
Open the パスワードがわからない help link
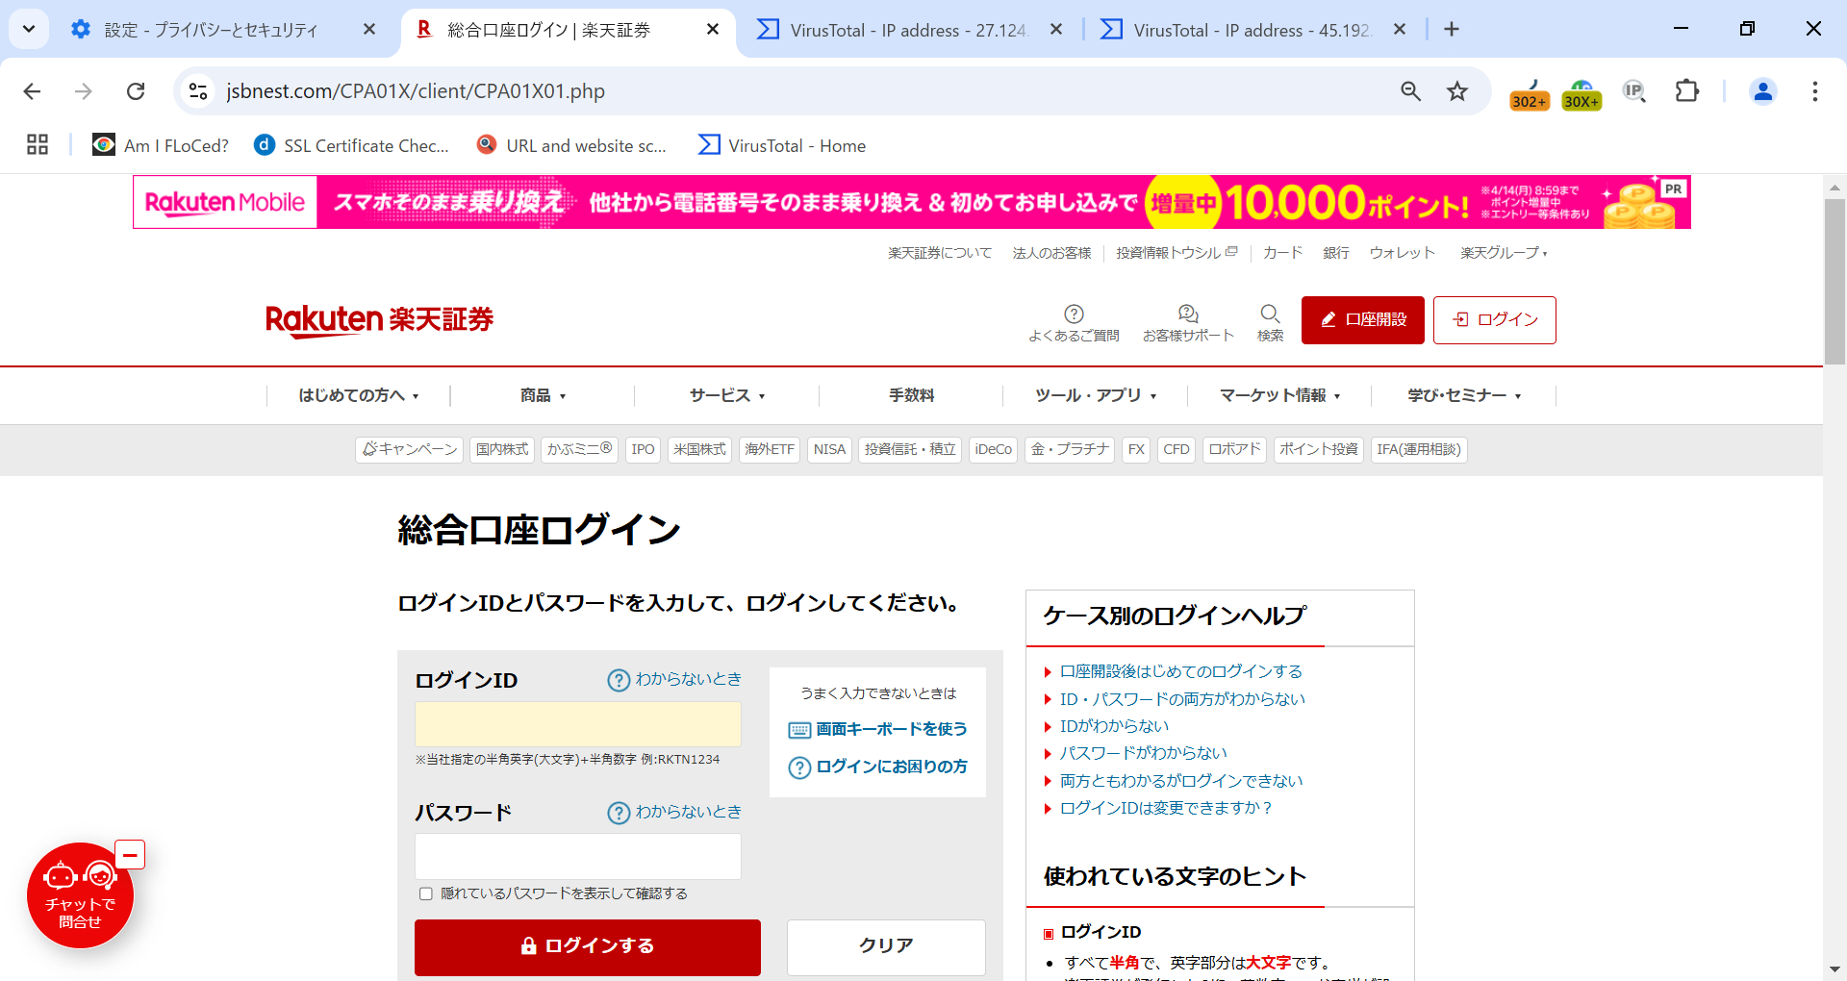[x=1144, y=753]
